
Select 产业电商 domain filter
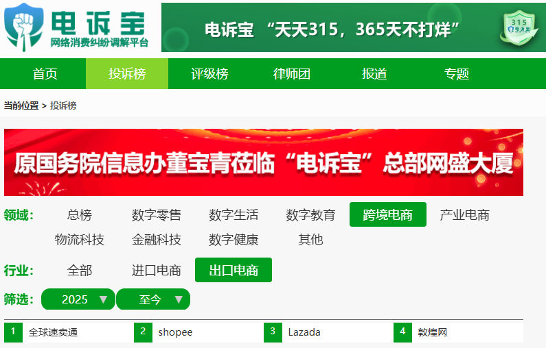(x=465, y=215)
